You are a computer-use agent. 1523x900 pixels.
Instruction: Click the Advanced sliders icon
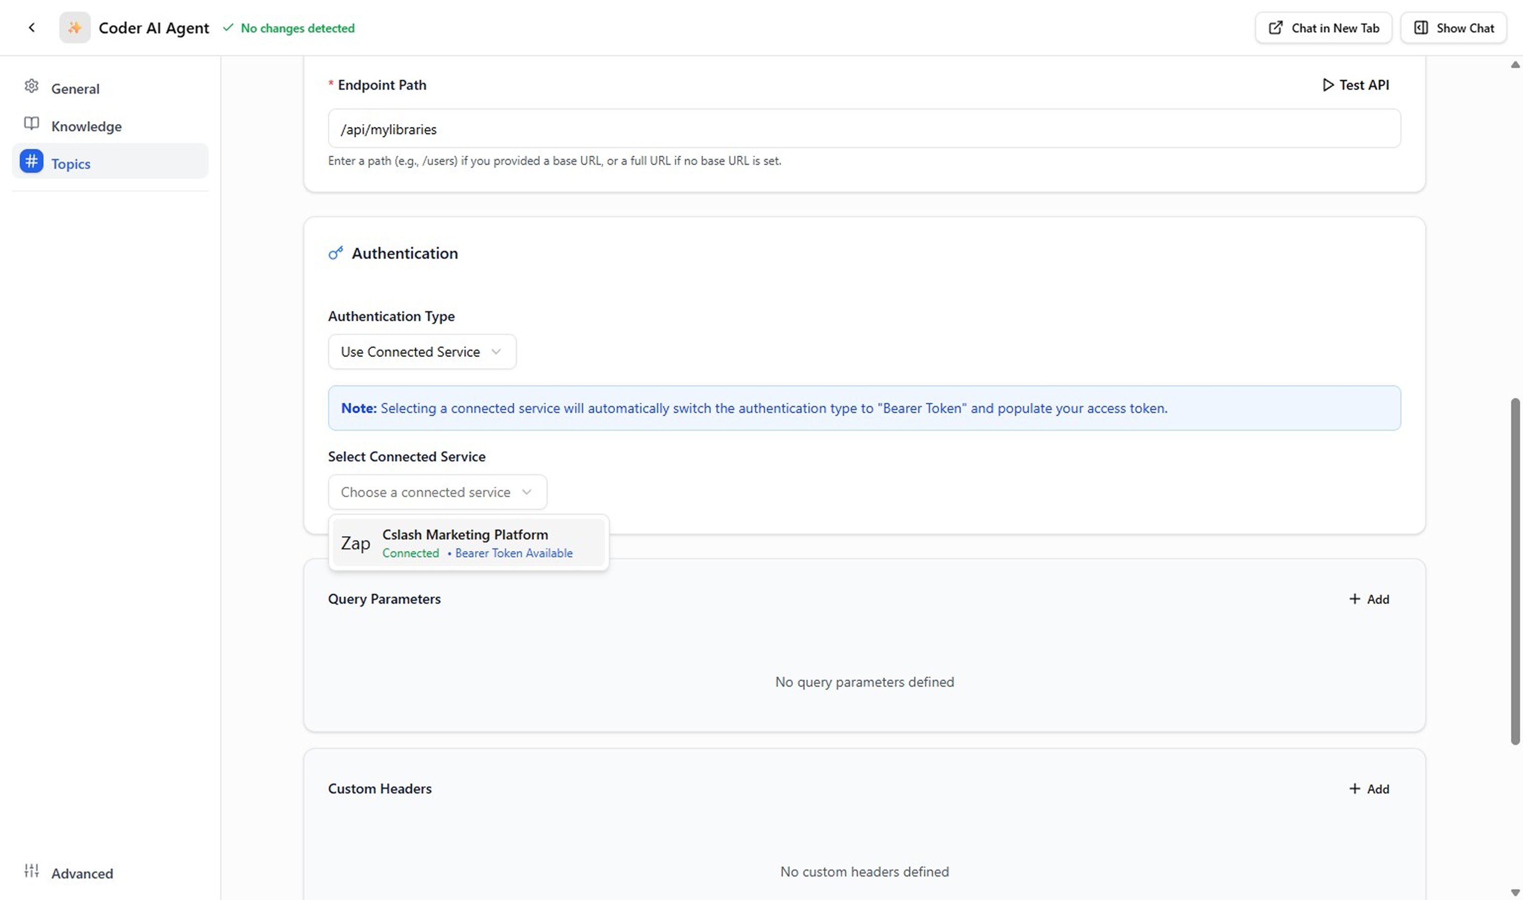point(31,871)
